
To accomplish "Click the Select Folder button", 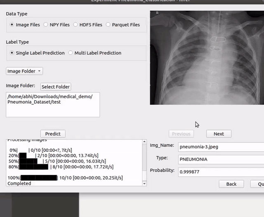I will (56, 87).
